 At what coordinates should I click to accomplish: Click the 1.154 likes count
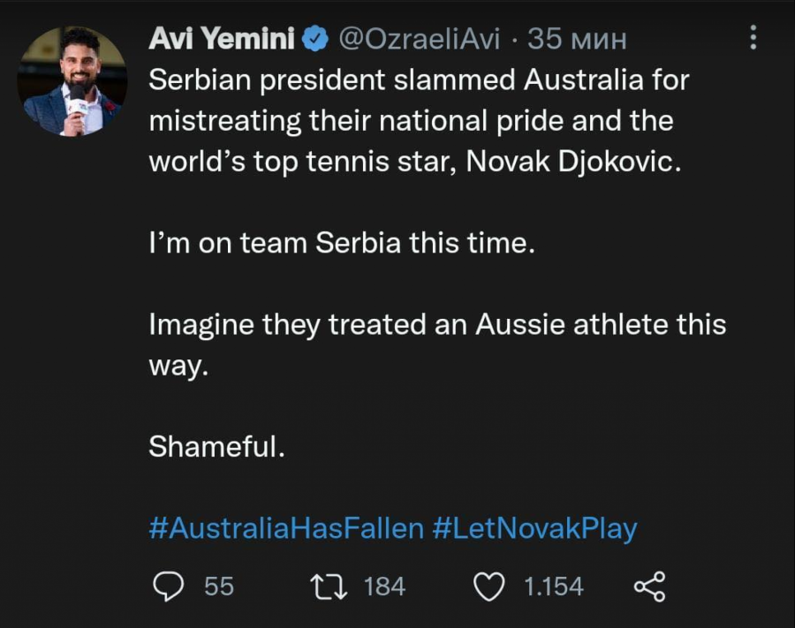[x=554, y=586]
